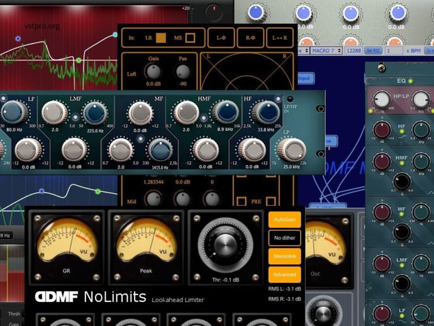
Task: Toggle the EQ power LED on channel strip
Action: click(x=411, y=81)
